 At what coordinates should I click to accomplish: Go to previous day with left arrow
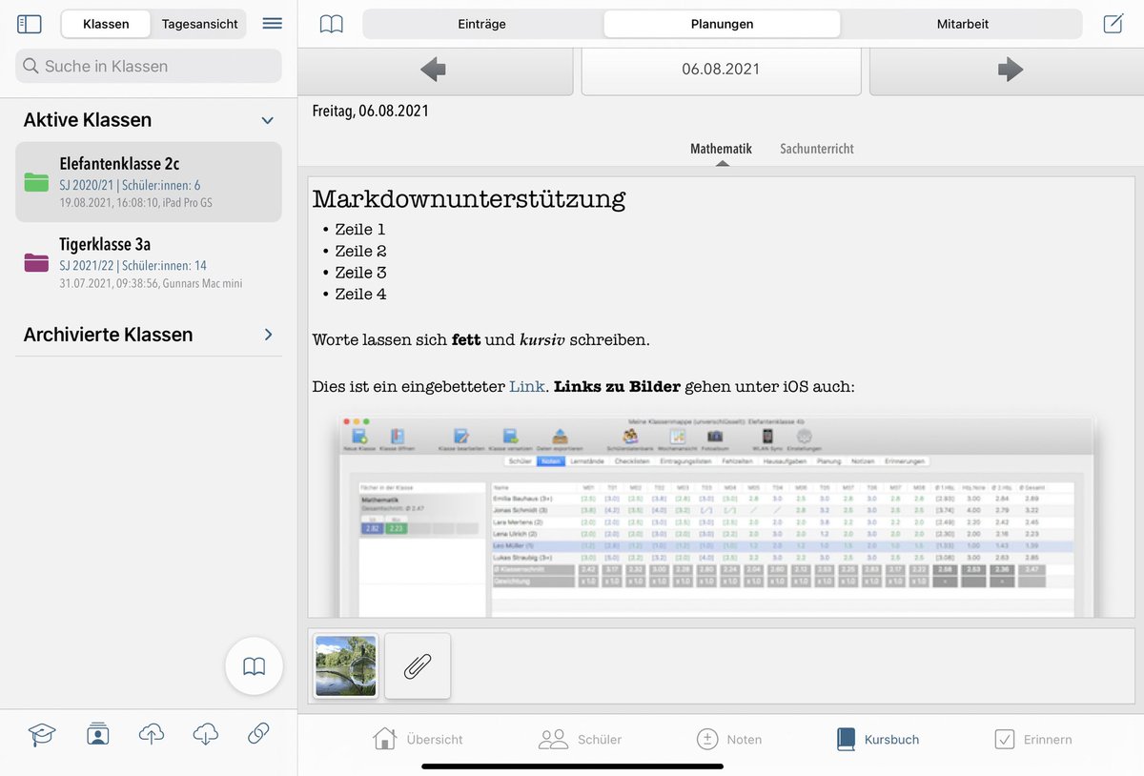coord(435,70)
